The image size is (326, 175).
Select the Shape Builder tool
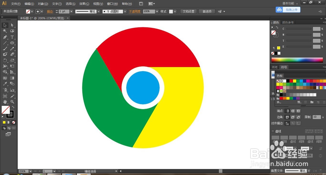click(x=5, y=72)
